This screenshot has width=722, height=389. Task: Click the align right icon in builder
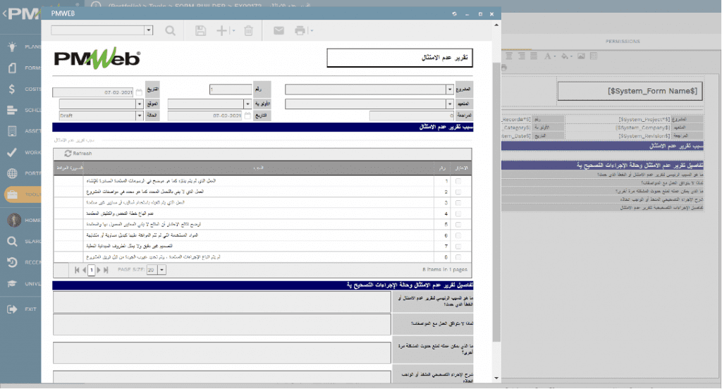522,56
